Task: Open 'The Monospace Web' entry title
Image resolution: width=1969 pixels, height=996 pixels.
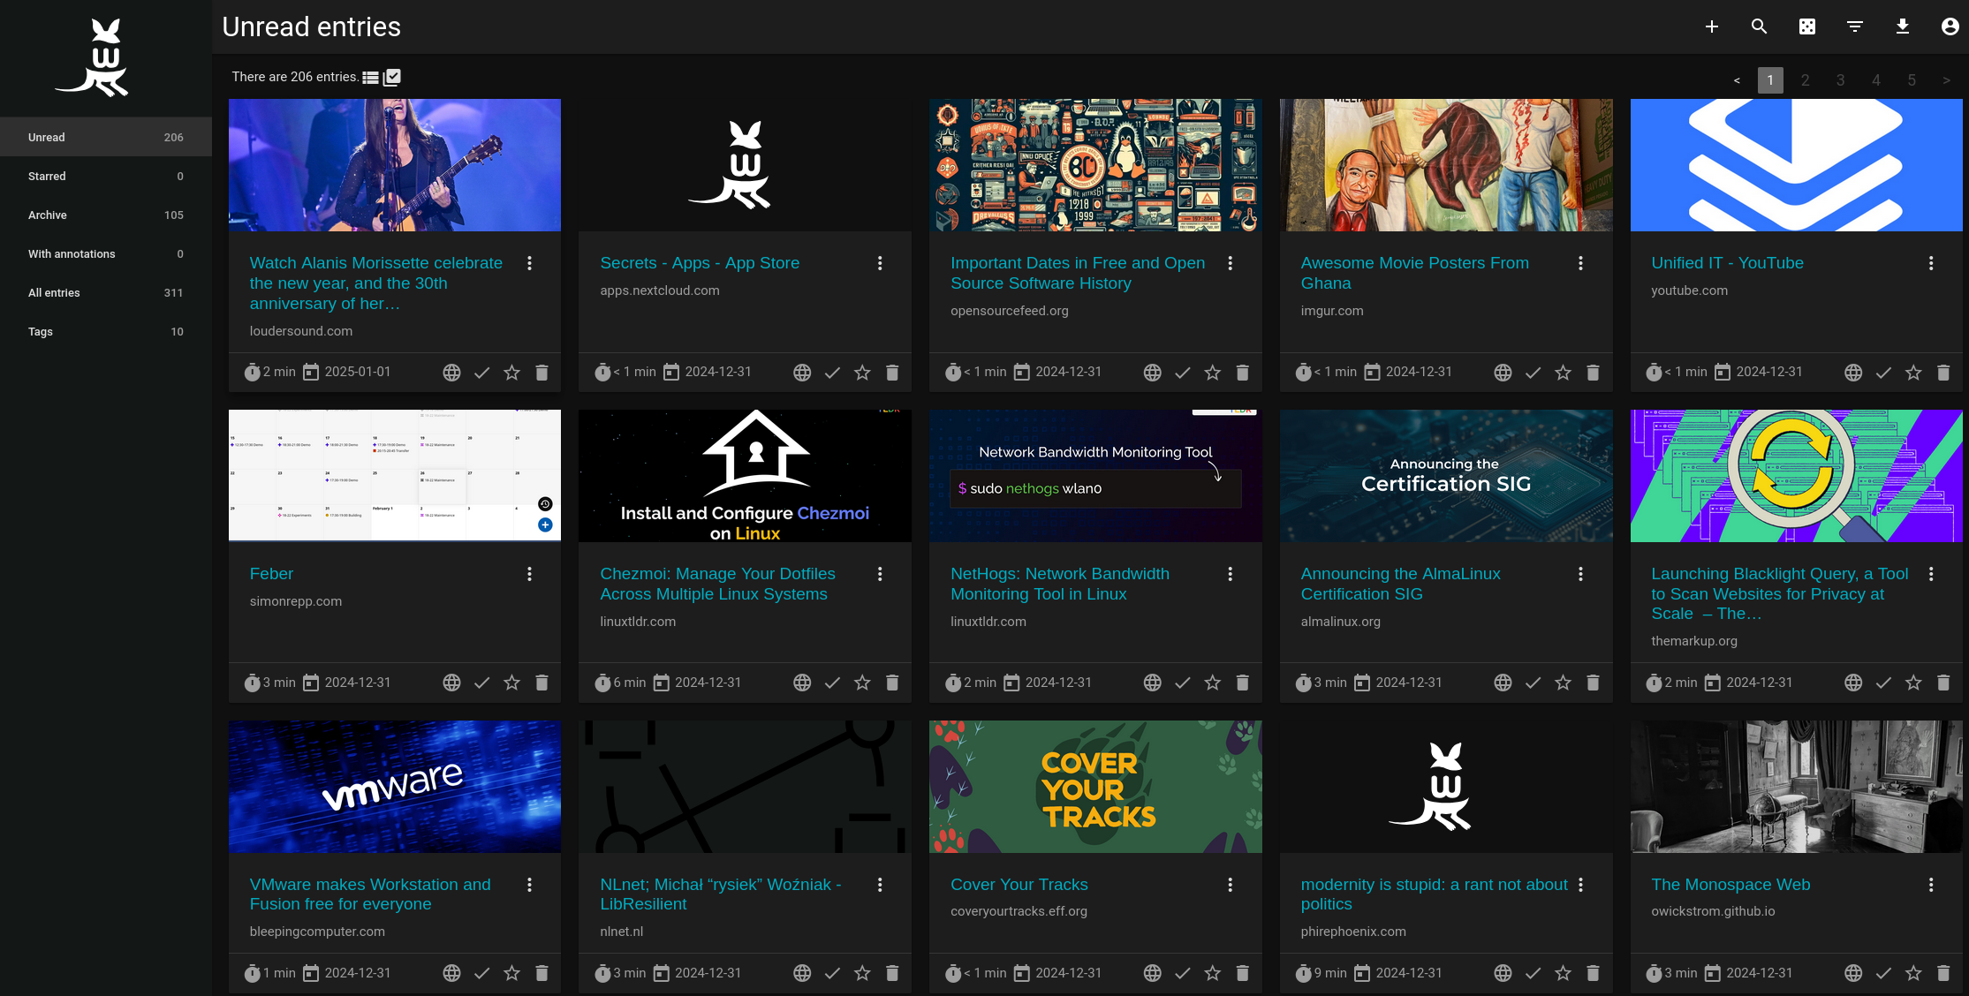Action: click(x=1730, y=885)
